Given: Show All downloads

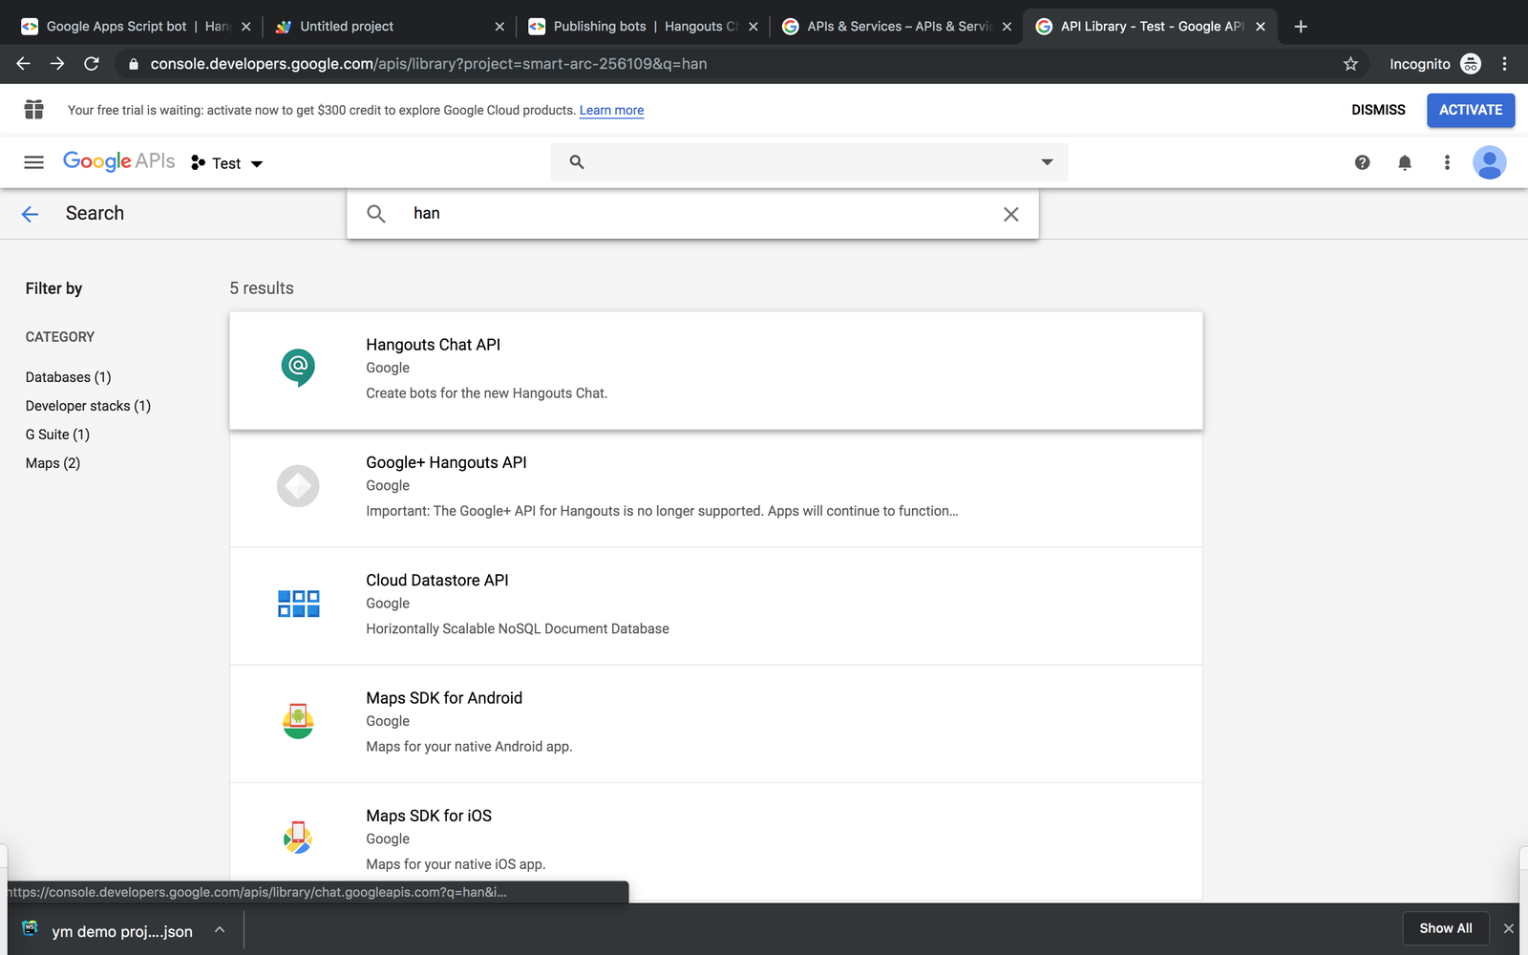Looking at the screenshot, I should (x=1446, y=928).
